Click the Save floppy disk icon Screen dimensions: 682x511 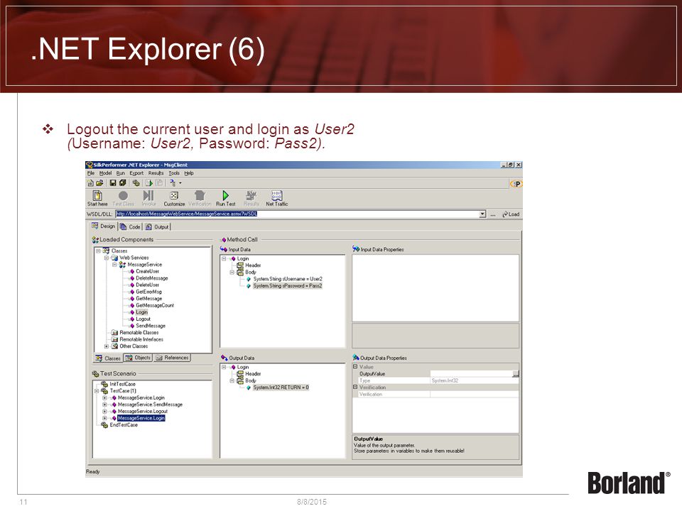(x=113, y=183)
